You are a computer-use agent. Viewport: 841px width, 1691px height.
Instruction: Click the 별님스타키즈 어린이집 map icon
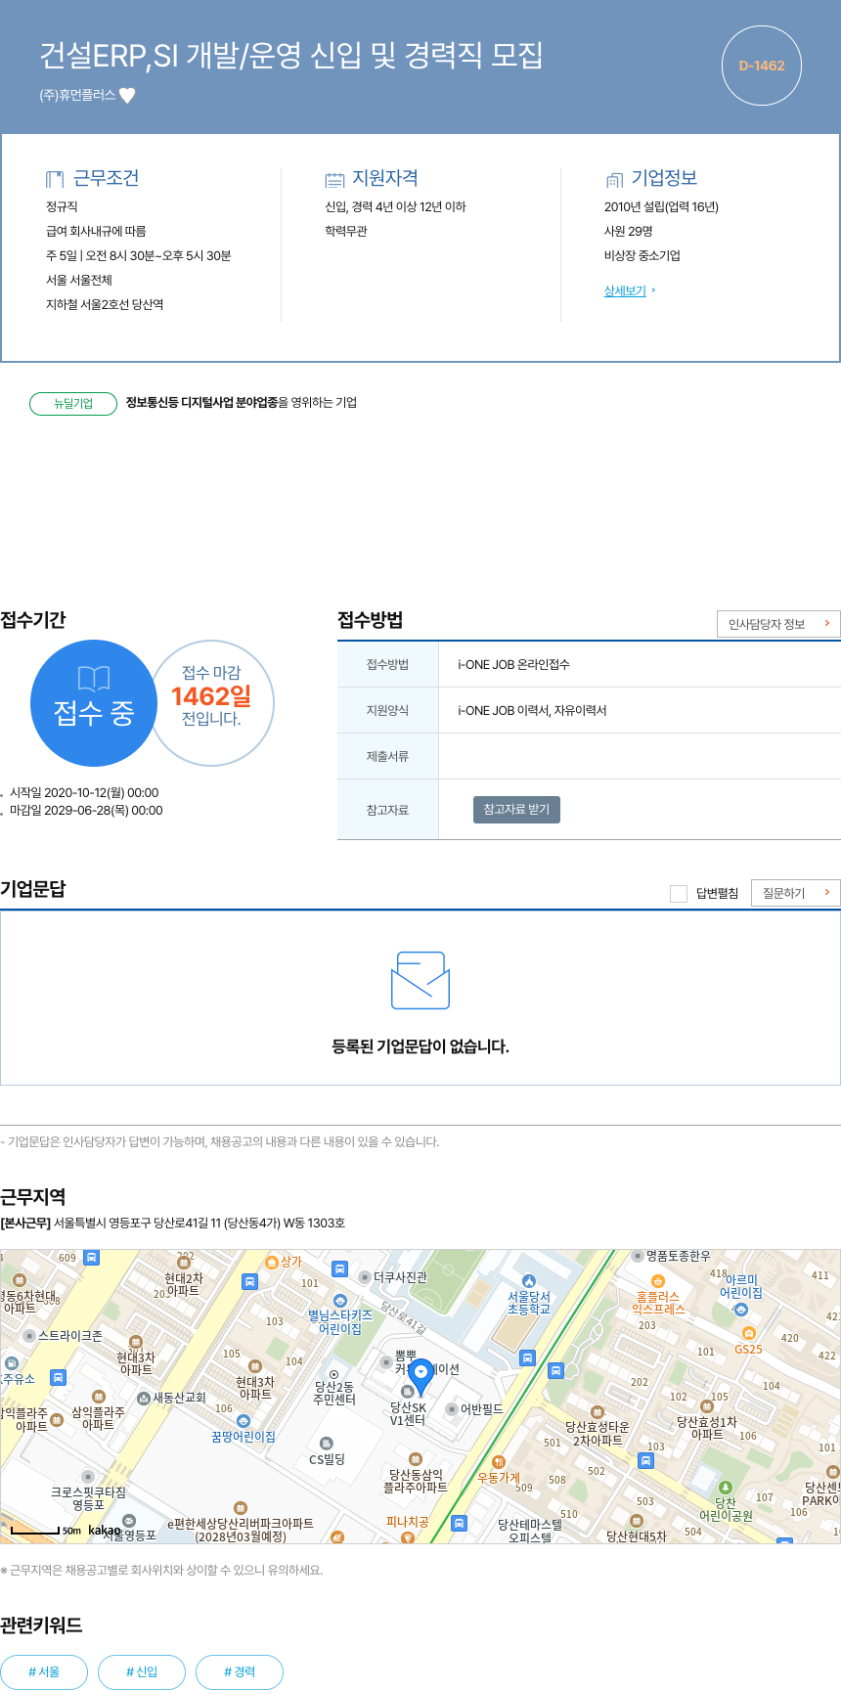pos(340,1301)
